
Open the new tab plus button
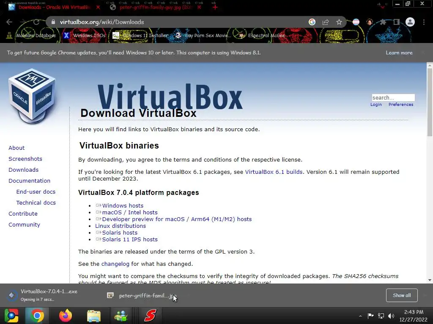(x=215, y=7)
